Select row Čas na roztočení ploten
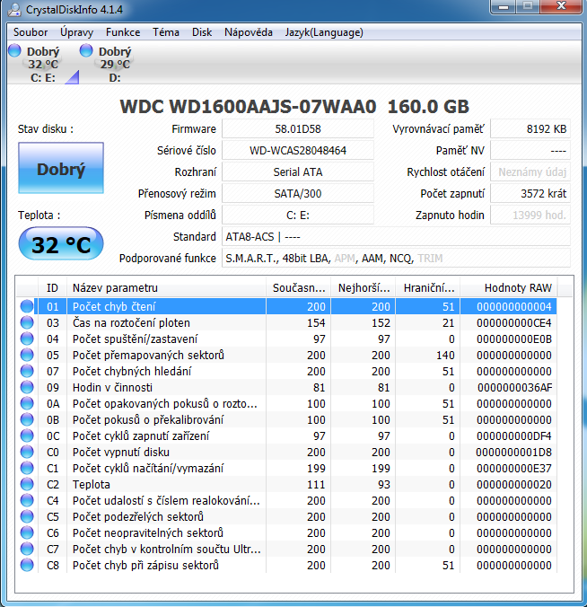 tap(286, 322)
